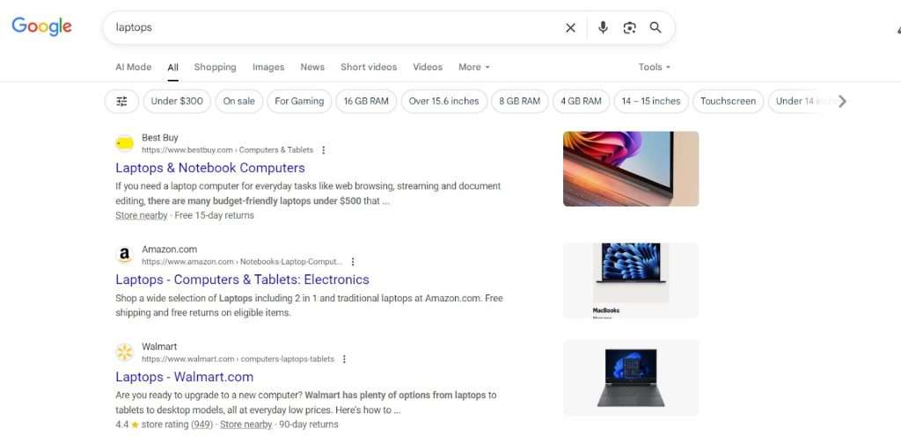Open Laptops & Notebook Computers link
The height and width of the screenshot is (442, 901).
210,168
